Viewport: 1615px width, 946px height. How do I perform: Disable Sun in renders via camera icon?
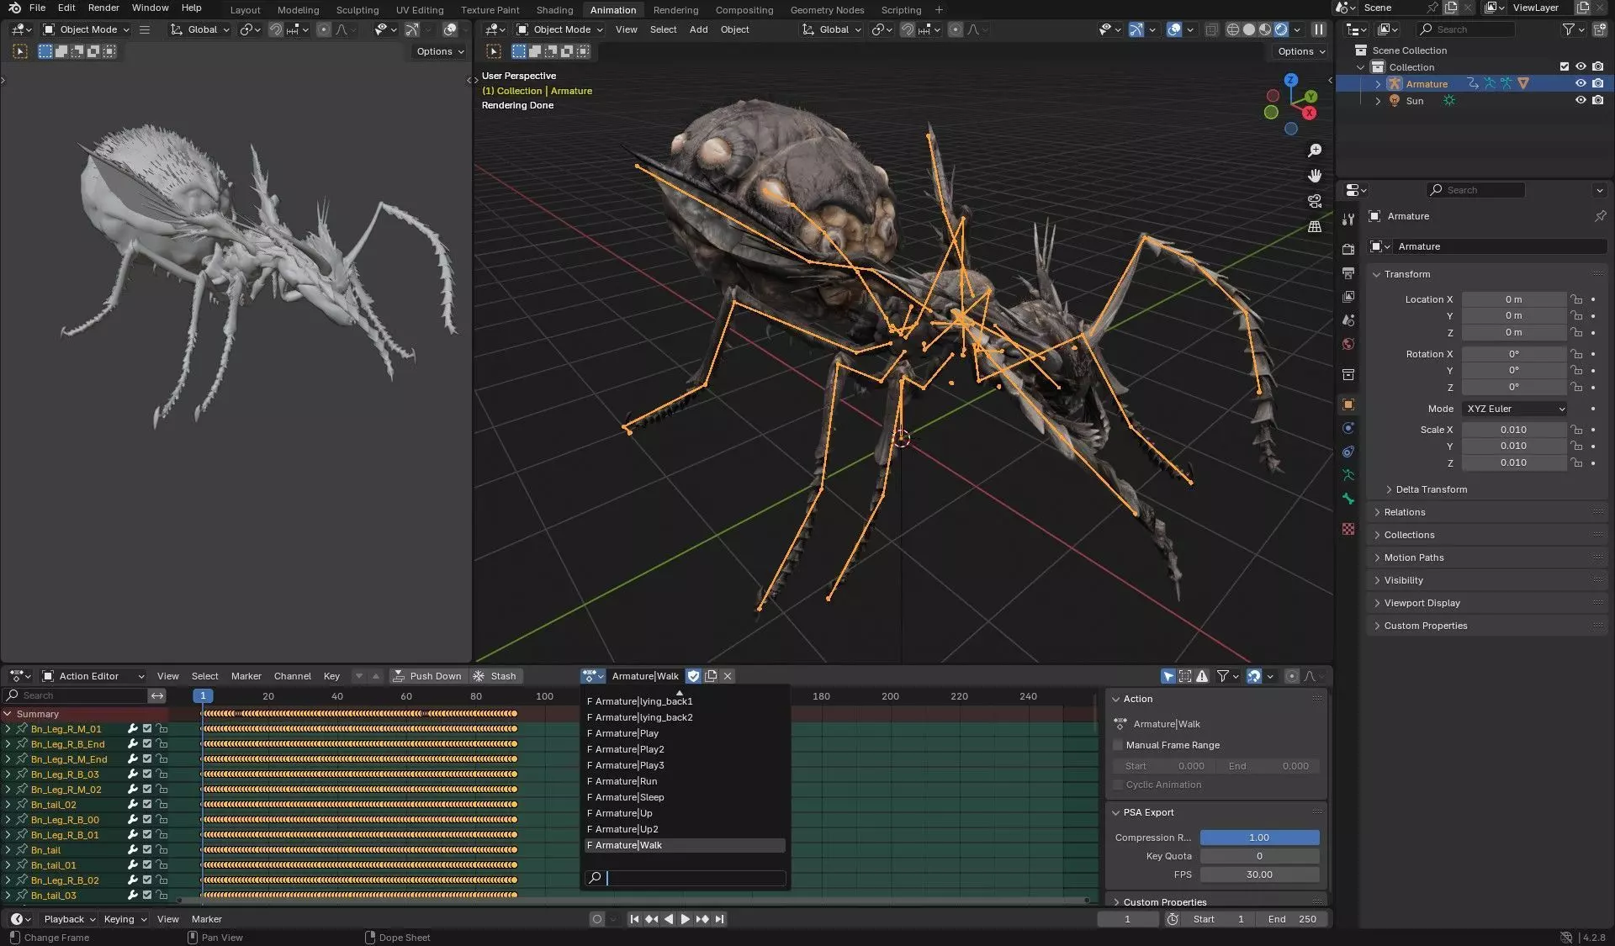(x=1597, y=100)
